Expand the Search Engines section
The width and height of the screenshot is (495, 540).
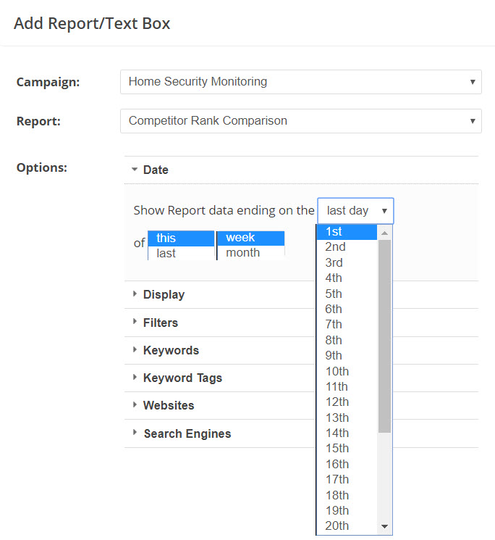(x=187, y=433)
